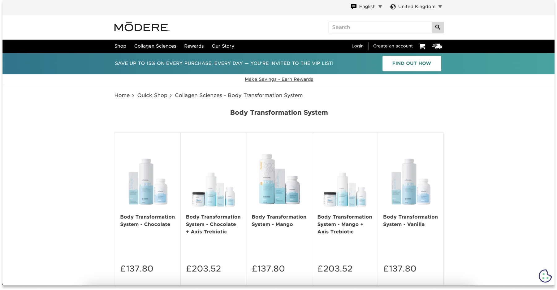Click the delivery truck icon
The width and height of the screenshot is (557, 290).
437,46
